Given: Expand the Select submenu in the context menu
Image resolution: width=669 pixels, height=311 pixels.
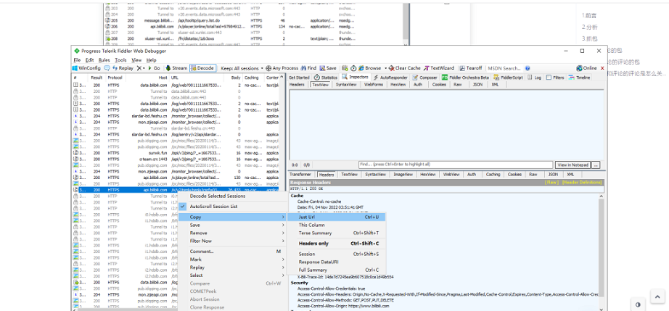Looking at the screenshot, I should [x=232, y=275].
